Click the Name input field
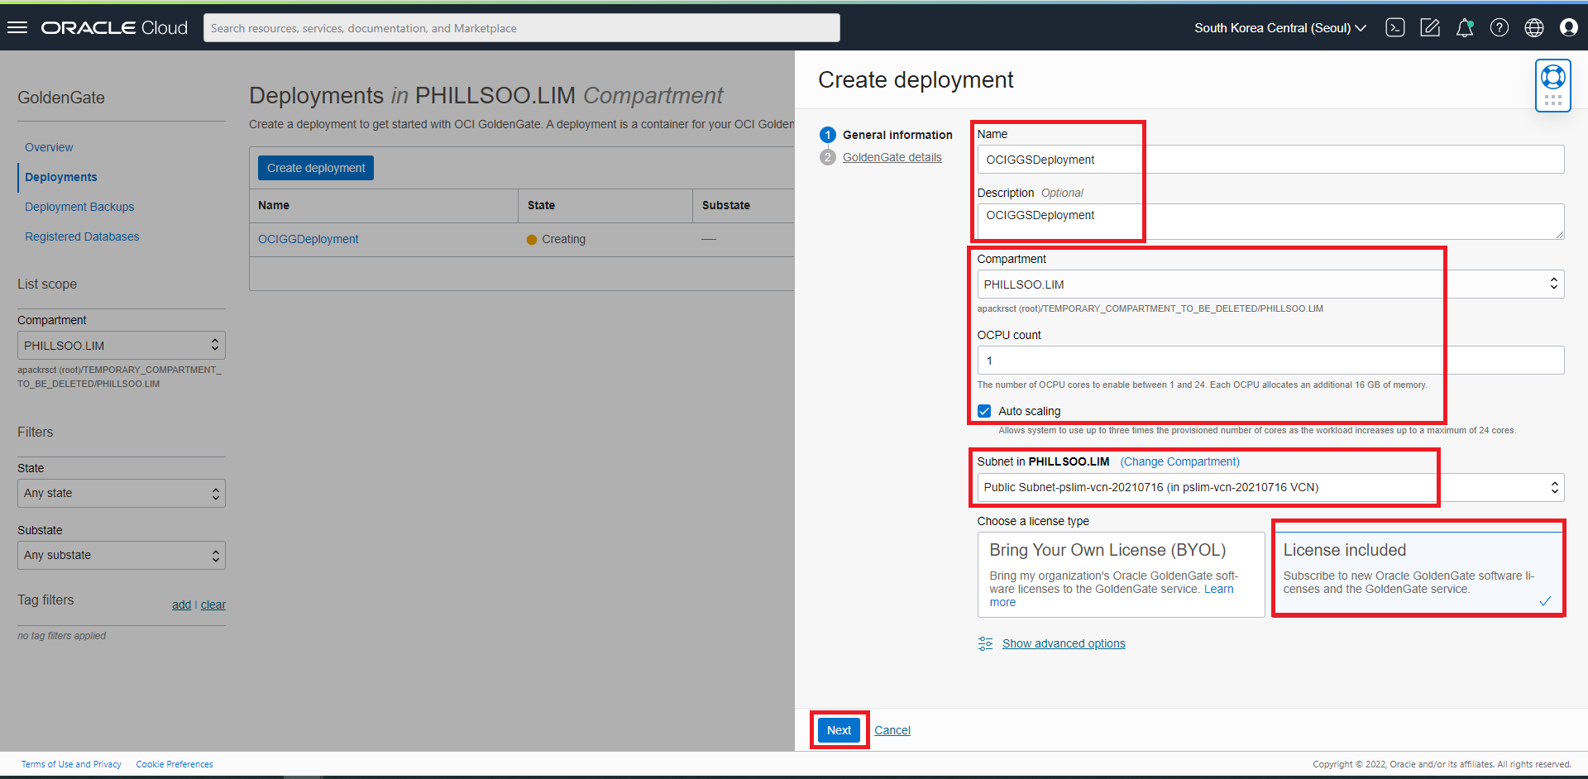Viewport: 1588px width, 779px height. (x=1270, y=160)
